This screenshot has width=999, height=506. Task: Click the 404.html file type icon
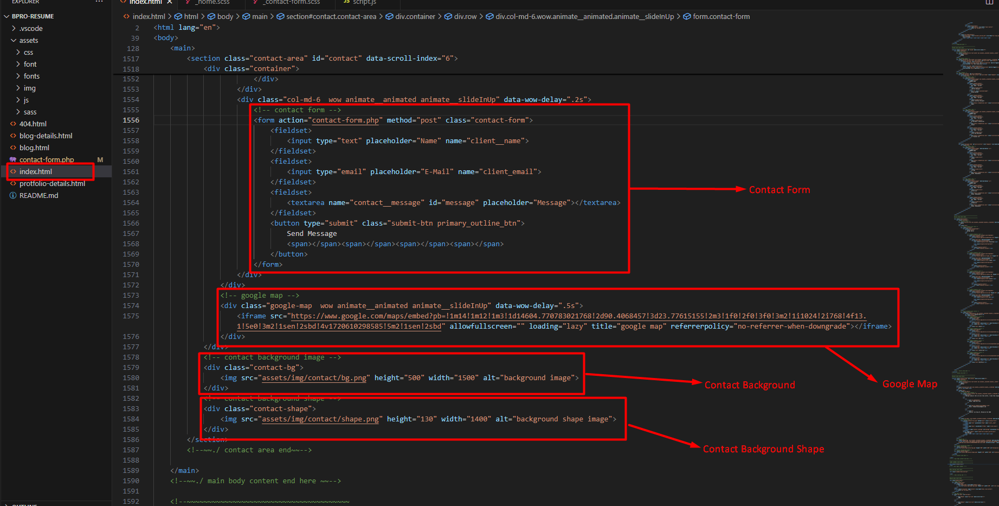pos(13,124)
